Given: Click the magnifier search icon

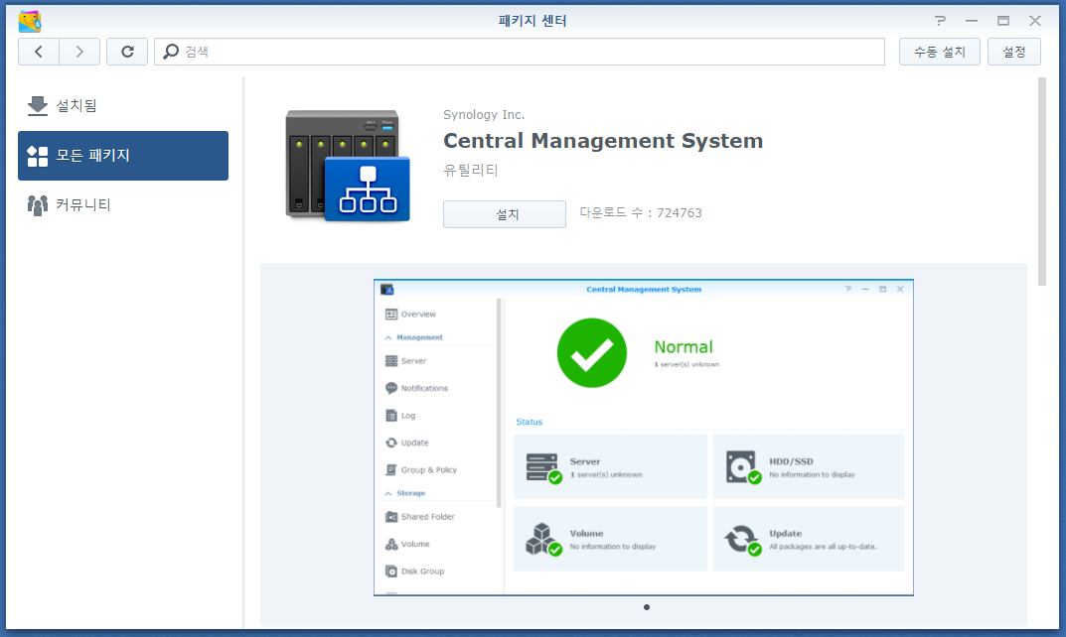Looking at the screenshot, I should pos(171,52).
